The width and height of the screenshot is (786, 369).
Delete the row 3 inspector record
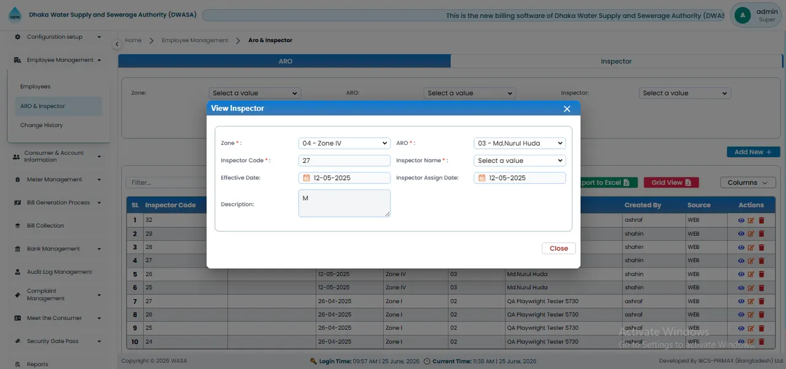761,247
